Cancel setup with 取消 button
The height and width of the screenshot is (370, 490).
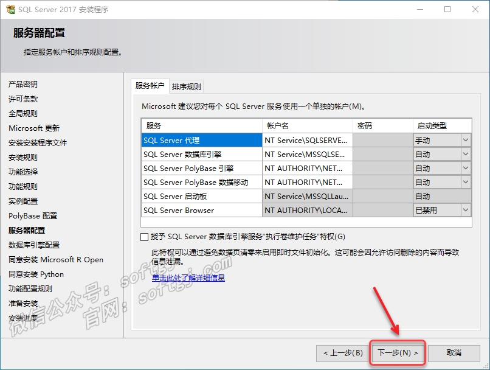pos(454,353)
